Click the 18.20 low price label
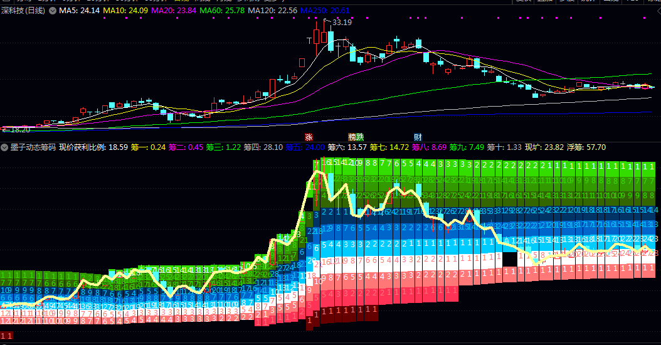This screenshot has height=345, width=661. tap(20, 130)
